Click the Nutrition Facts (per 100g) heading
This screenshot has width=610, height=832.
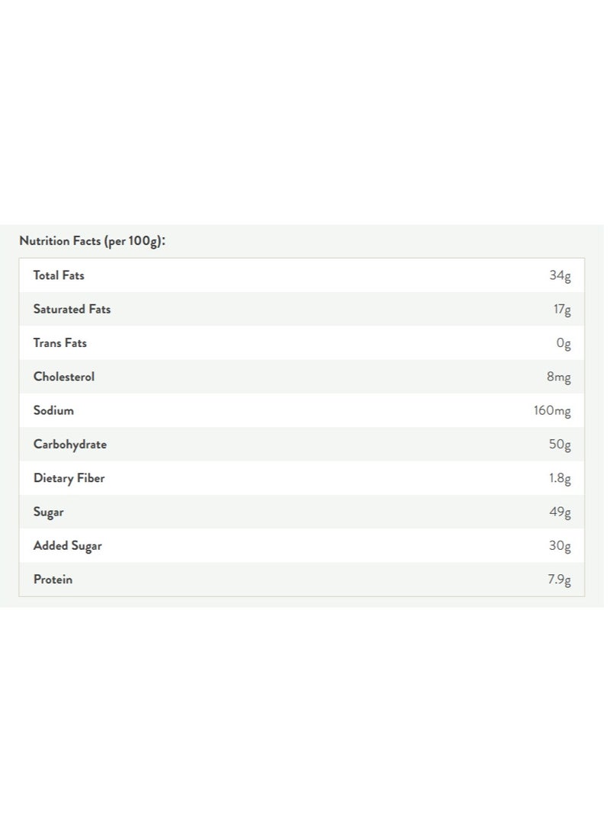pyautogui.click(x=92, y=241)
